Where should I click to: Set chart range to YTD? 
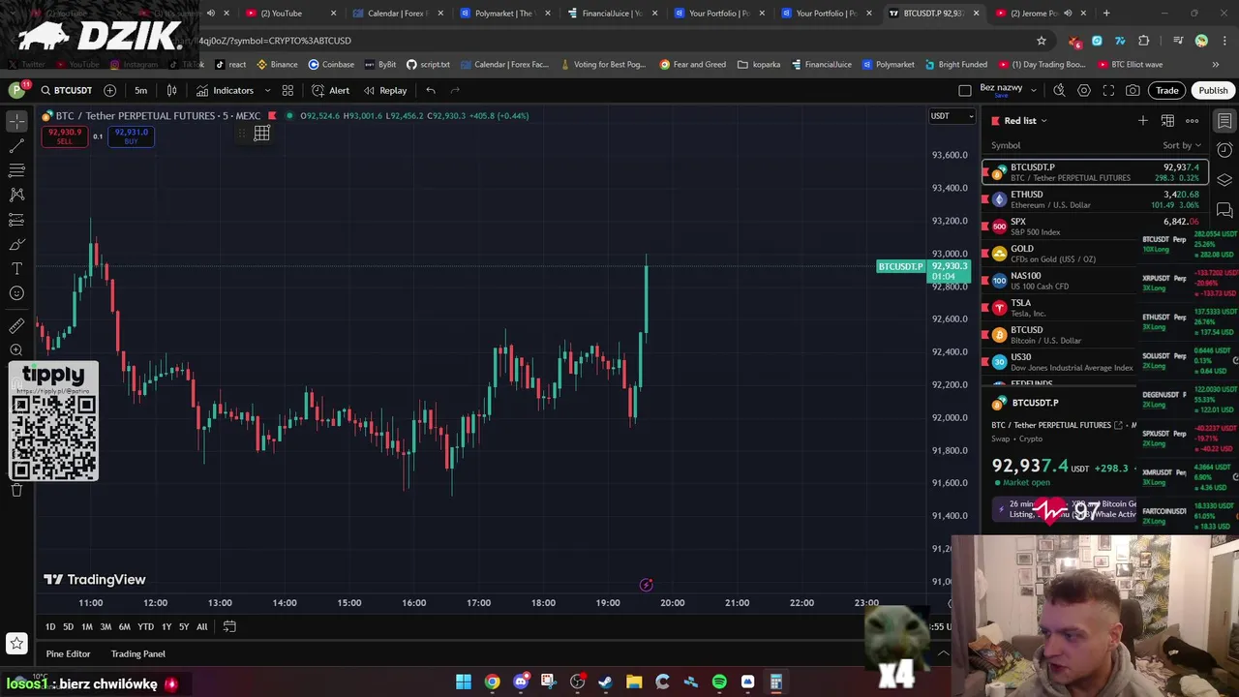pos(145,626)
